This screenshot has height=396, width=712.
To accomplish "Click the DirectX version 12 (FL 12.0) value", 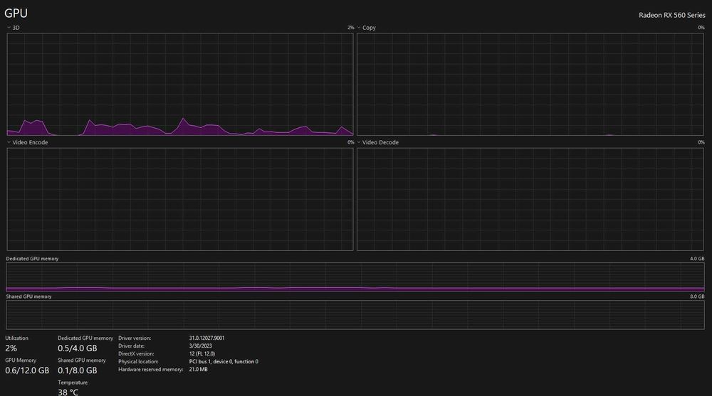I will tap(202, 354).
